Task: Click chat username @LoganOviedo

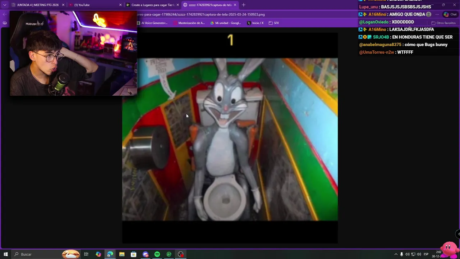Action: [x=374, y=22]
